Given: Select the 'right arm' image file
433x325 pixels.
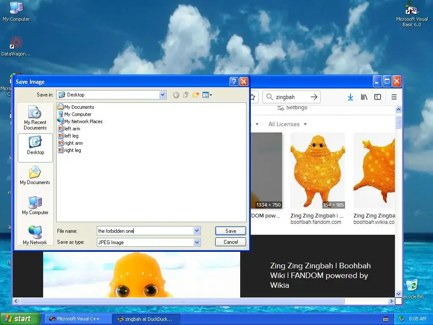Looking at the screenshot, I should [71, 143].
